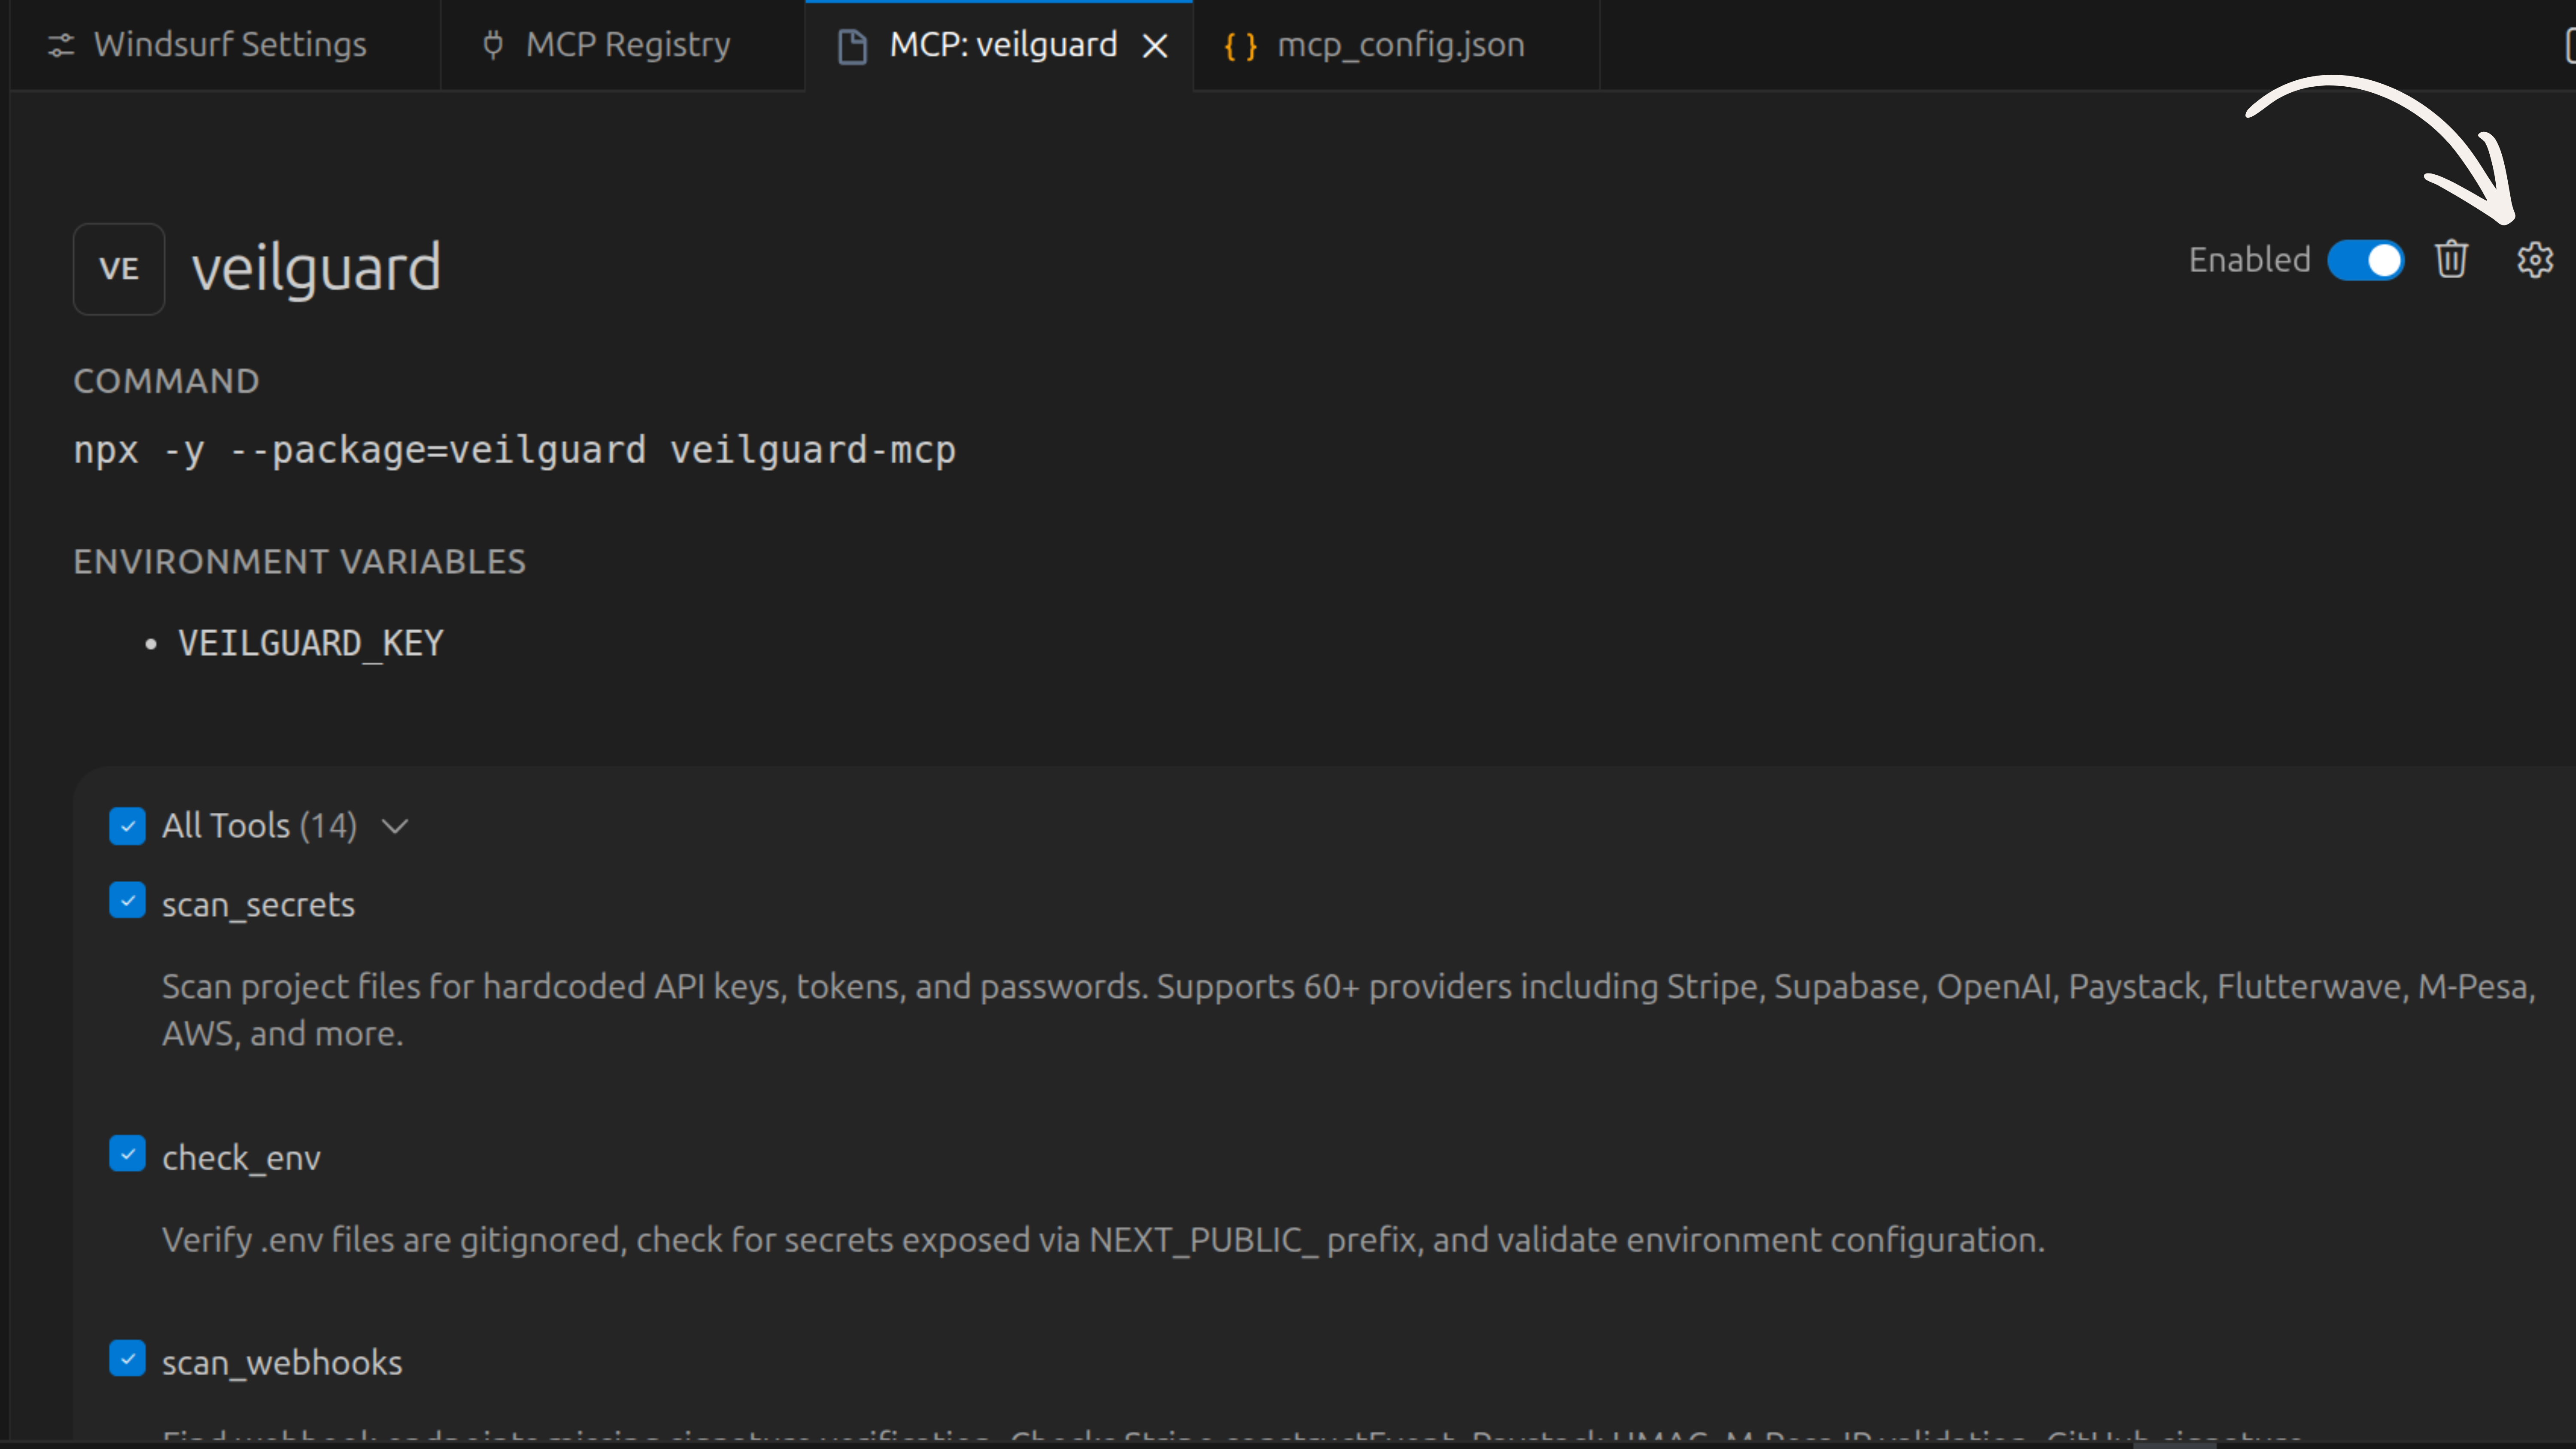Click the sliders icon on Windsurf Settings tab
The image size is (2576, 1449).
pyautogui.click(x=61, y=45)
